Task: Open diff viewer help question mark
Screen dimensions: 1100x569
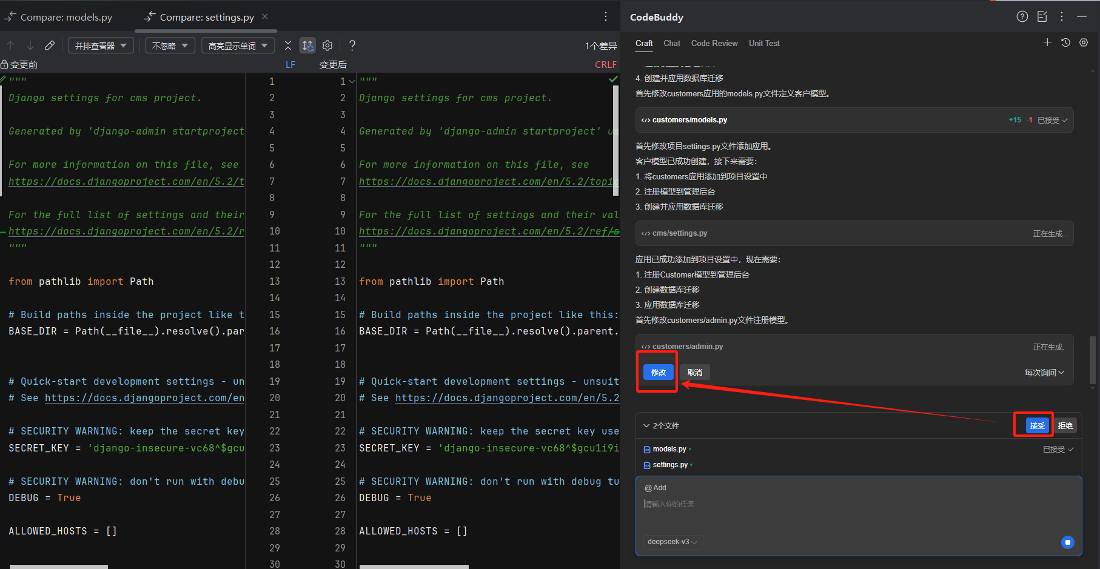Action: coord(352,45)
